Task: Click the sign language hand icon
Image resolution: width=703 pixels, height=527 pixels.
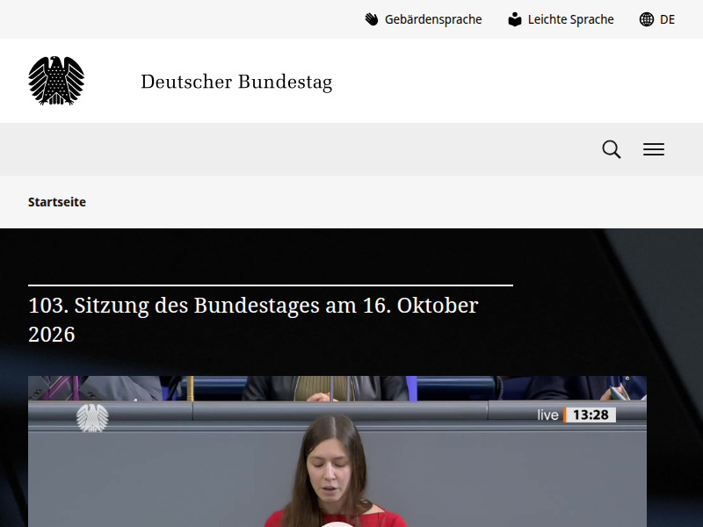Action: click(x=372, y=19)
